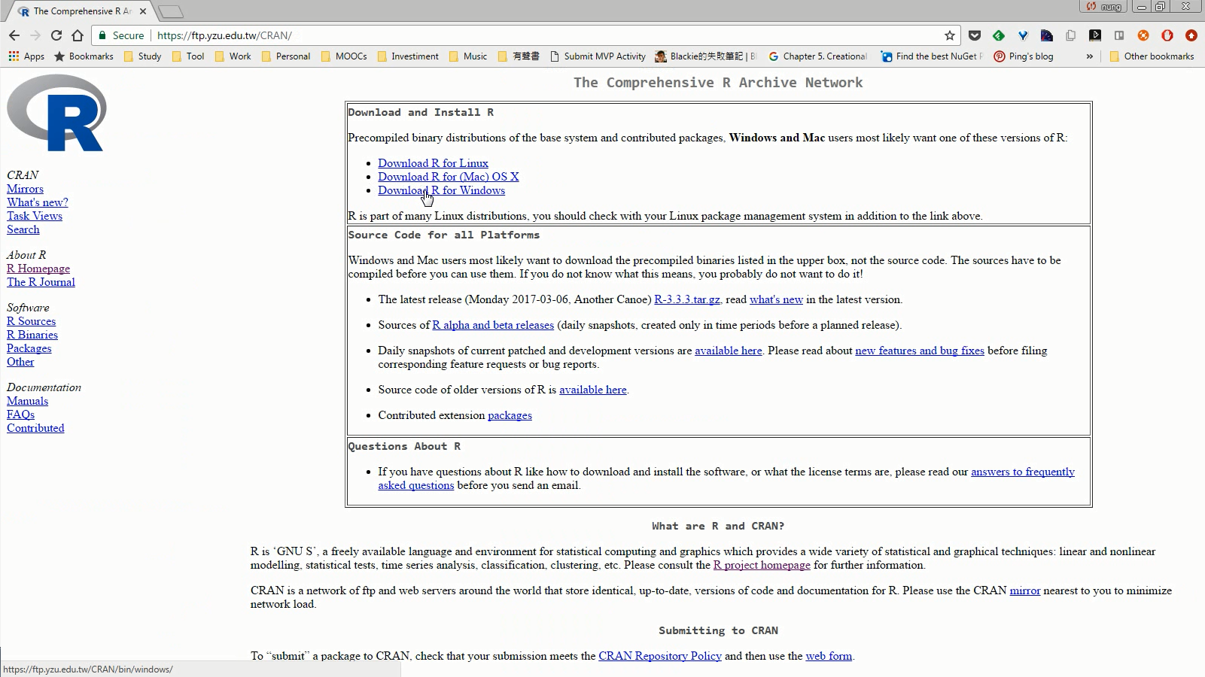Open the Tool bookmarks folder
The image size is (1205, 677).
pos(188,56)
